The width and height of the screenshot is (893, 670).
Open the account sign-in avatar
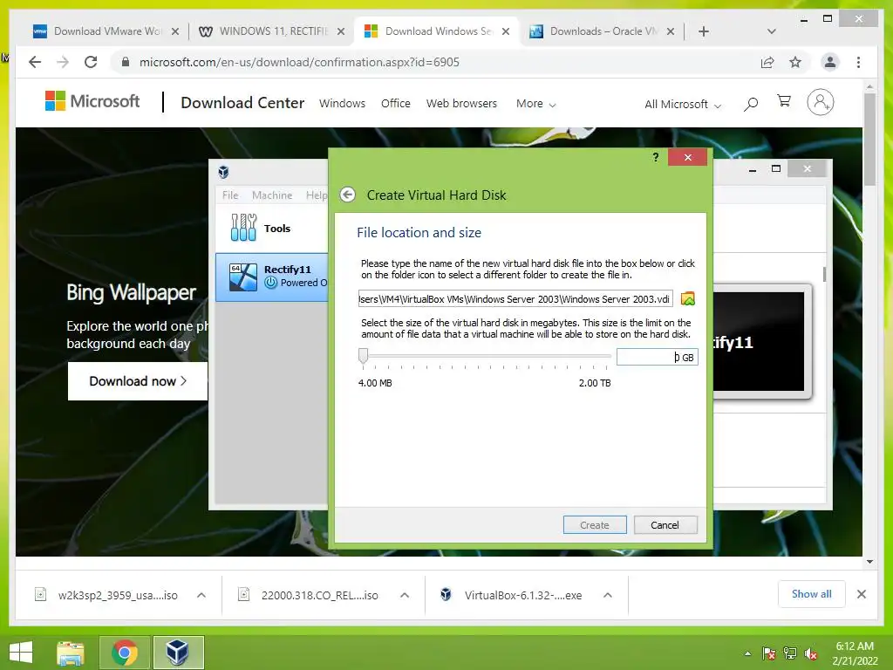820,103
